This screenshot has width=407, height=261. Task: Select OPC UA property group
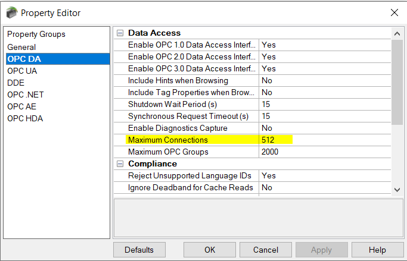click(x=22, y=71)
